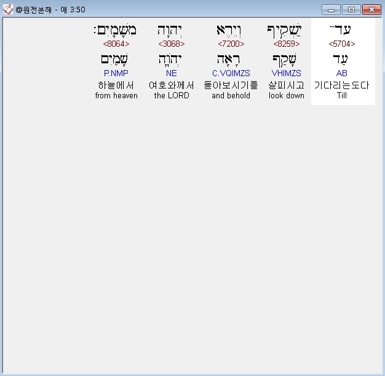Click English gloss 'and behold'

pyautogui.click(x=231, y=95)
